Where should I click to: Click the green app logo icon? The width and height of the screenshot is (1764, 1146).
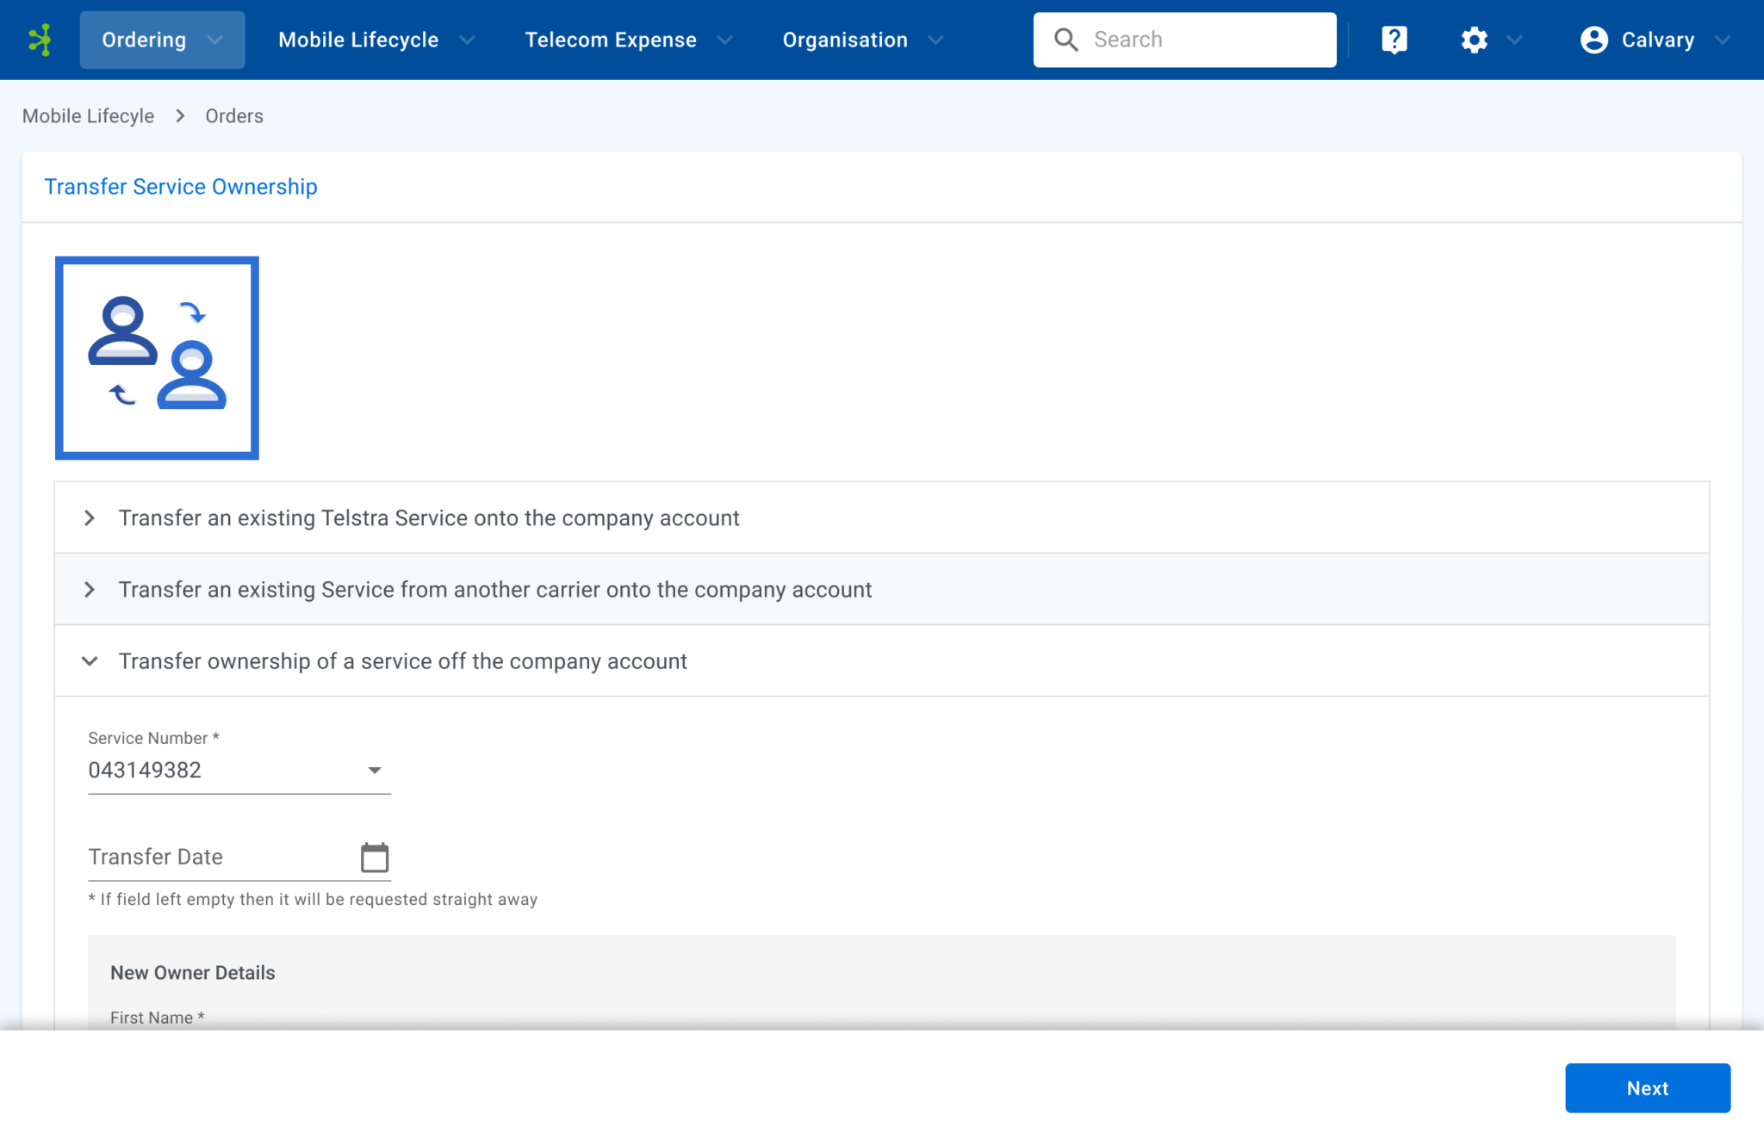point(40,40)
